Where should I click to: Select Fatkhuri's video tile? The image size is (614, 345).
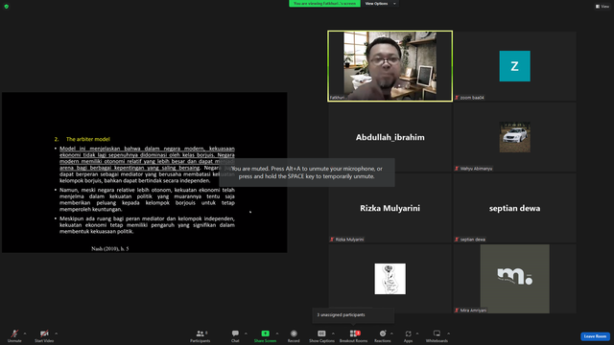390,66
